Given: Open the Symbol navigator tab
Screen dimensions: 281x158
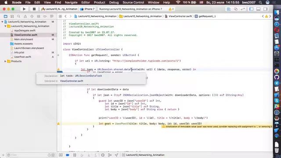Looking at the screenshot, I should point(12,16).
